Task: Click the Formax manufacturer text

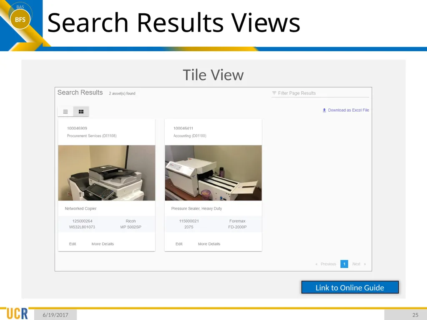Action: (237, 221)
